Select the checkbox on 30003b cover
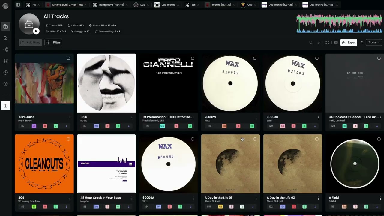The image size is (384, 216). (x=317, y=58)
